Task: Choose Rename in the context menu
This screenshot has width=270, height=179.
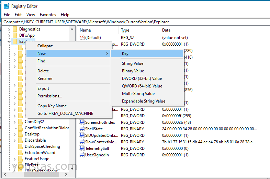Action: [x=68, y=79]
